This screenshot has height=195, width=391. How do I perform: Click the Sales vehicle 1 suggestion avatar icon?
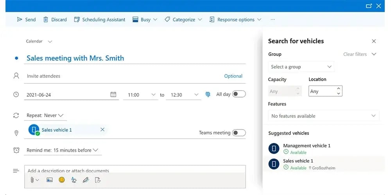pyautogui.click(x=274, y=164)
